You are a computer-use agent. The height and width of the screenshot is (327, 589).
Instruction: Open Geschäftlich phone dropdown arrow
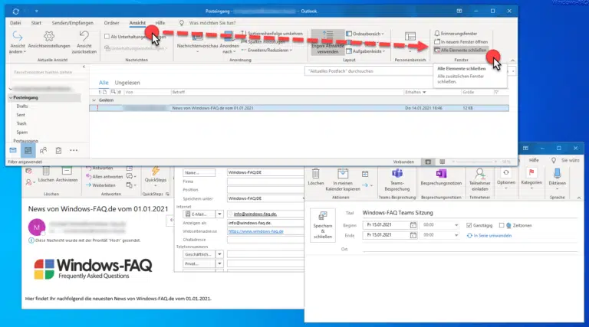click(x=219, y=254)
